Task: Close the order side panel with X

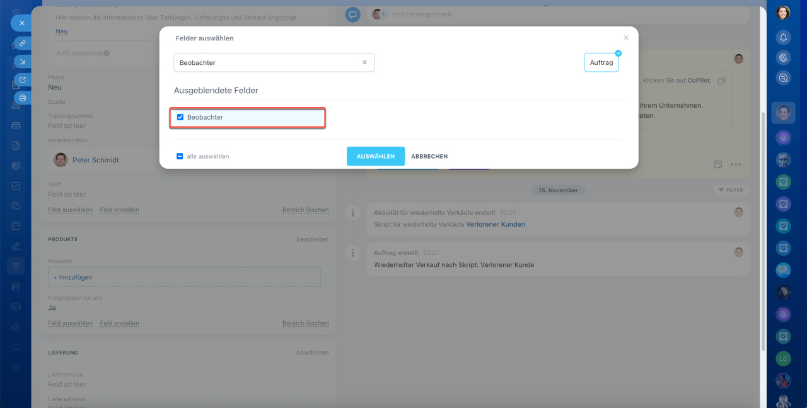Action: click(x=21, y=23)
